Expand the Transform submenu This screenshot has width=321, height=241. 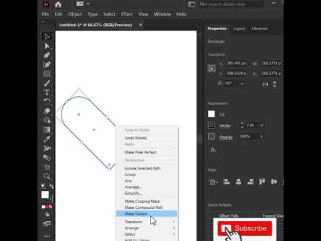[x=147, y=222]
